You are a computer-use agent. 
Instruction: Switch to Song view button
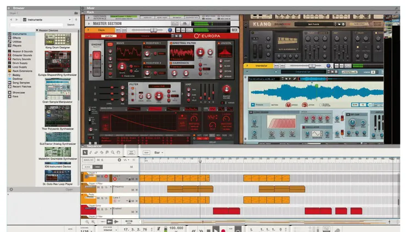[x=97, y=167]
